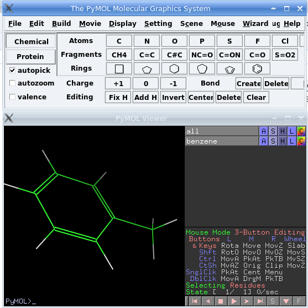Viewport: 308px width, 308px height.
Task: Open the Build menu
Action: click(x=61, y=24)
